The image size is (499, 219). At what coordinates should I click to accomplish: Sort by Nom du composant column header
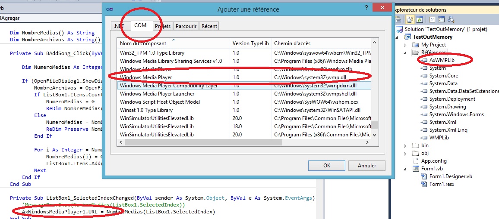pos(174,43)
